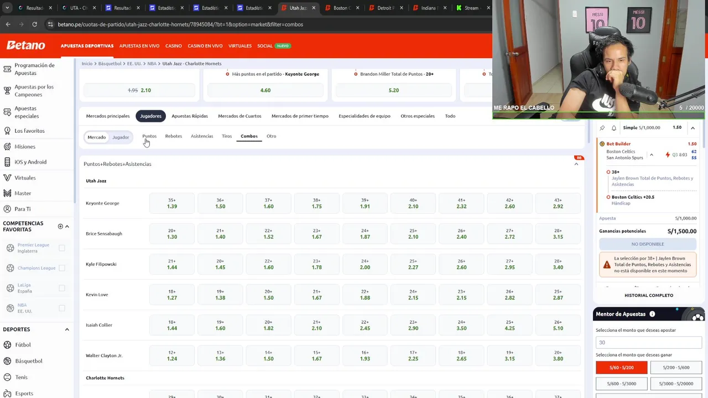Viewport: 708px width, 398px height.
Task: Select Keyonte George 35+ odds 1.39
Action: pos(172,203)
